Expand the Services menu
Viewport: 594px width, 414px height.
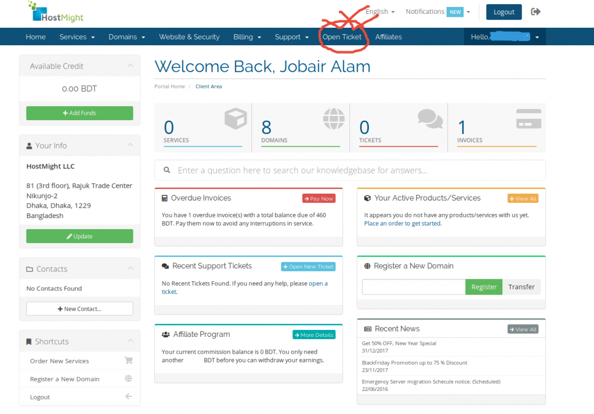click(77, 37)
